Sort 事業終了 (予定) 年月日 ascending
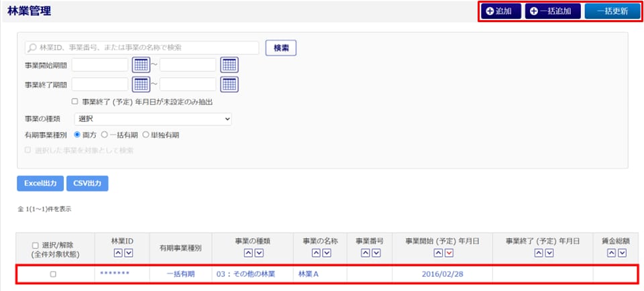 coord(538,253)
